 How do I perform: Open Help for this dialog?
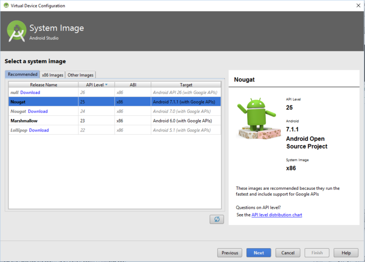point(346,253)
